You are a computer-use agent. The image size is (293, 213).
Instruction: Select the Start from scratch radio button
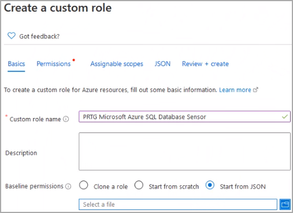point(139,185)
